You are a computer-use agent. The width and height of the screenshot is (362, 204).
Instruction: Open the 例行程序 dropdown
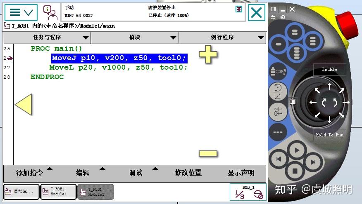point(222,38)
